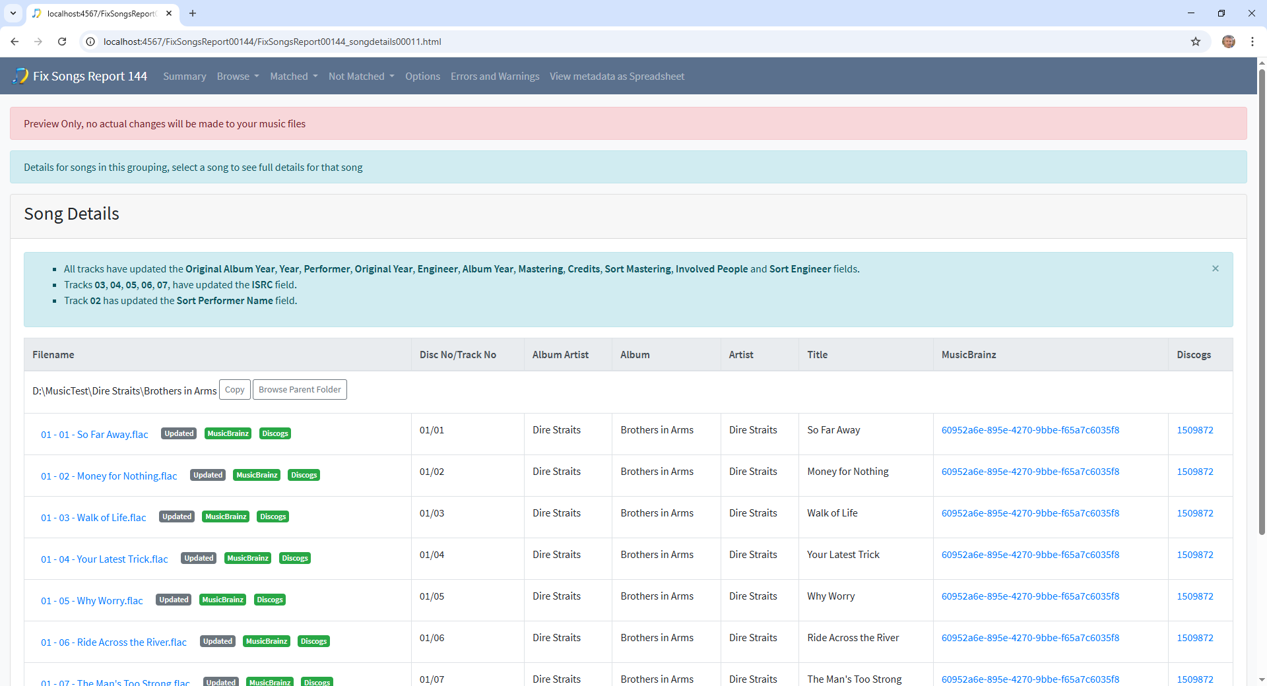Expand the Browse dropdown menu

click(x=238, y=77)
